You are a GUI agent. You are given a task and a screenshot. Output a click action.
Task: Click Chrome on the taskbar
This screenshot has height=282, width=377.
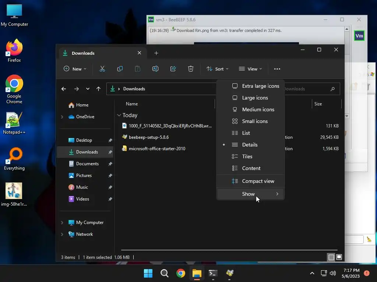(x=180, y=273)
